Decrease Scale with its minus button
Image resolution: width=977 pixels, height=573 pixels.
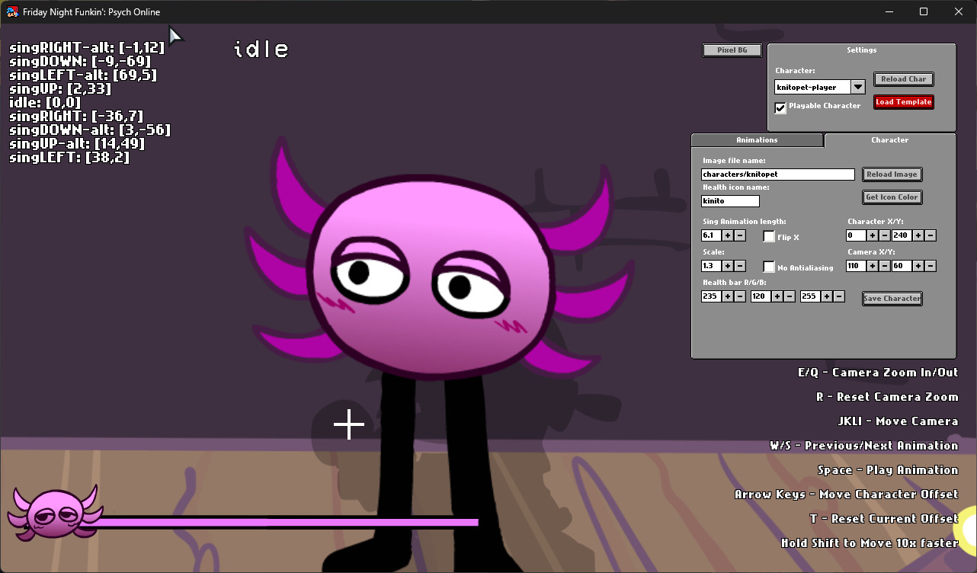(740, 266)
